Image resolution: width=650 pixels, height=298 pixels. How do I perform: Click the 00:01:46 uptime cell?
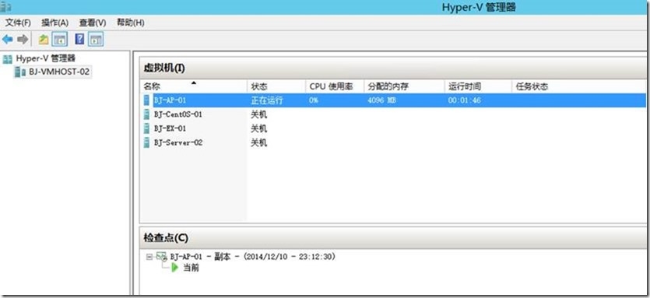tap(464, 100)
